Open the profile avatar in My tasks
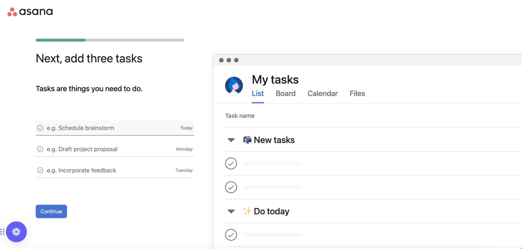This screenshot has height=249, width=522. point(234,86)
